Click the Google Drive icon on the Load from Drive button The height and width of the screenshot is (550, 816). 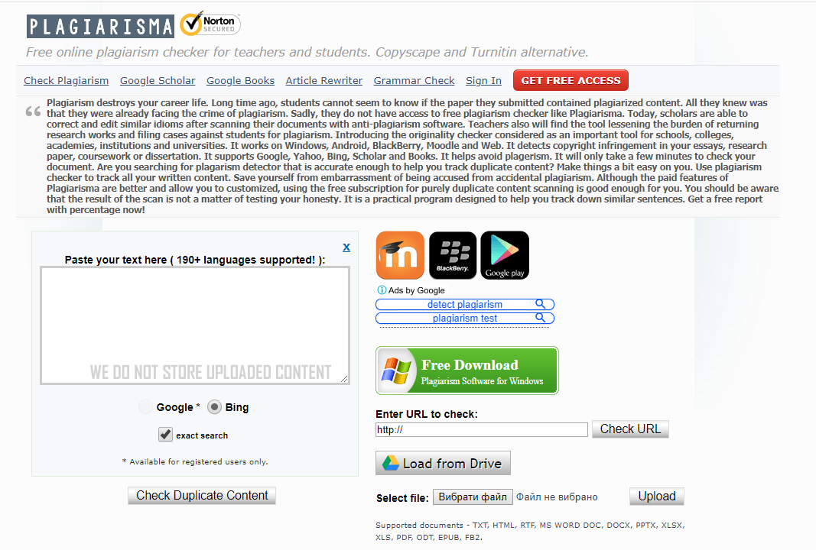click(x=391, y=463)
